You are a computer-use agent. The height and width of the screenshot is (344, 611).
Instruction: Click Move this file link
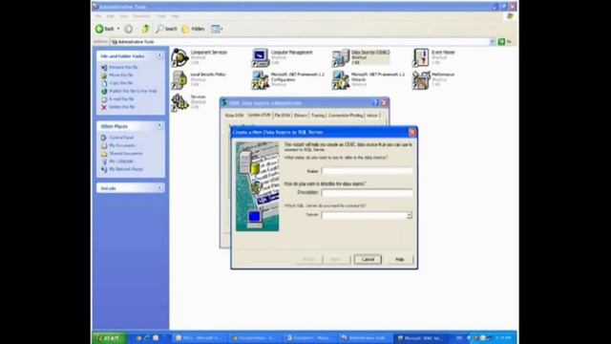(121, 75)
